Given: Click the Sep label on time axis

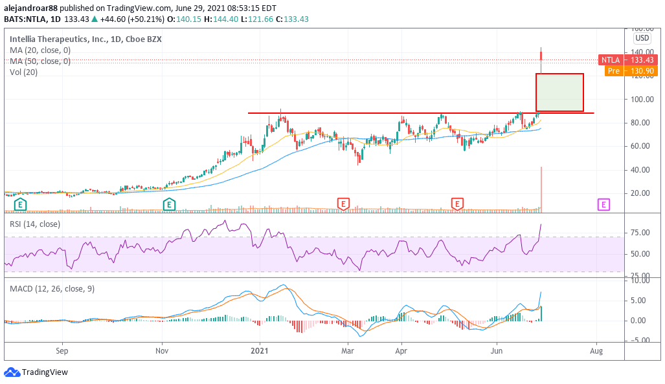Looking at the screenshot, I should (62, 351).
